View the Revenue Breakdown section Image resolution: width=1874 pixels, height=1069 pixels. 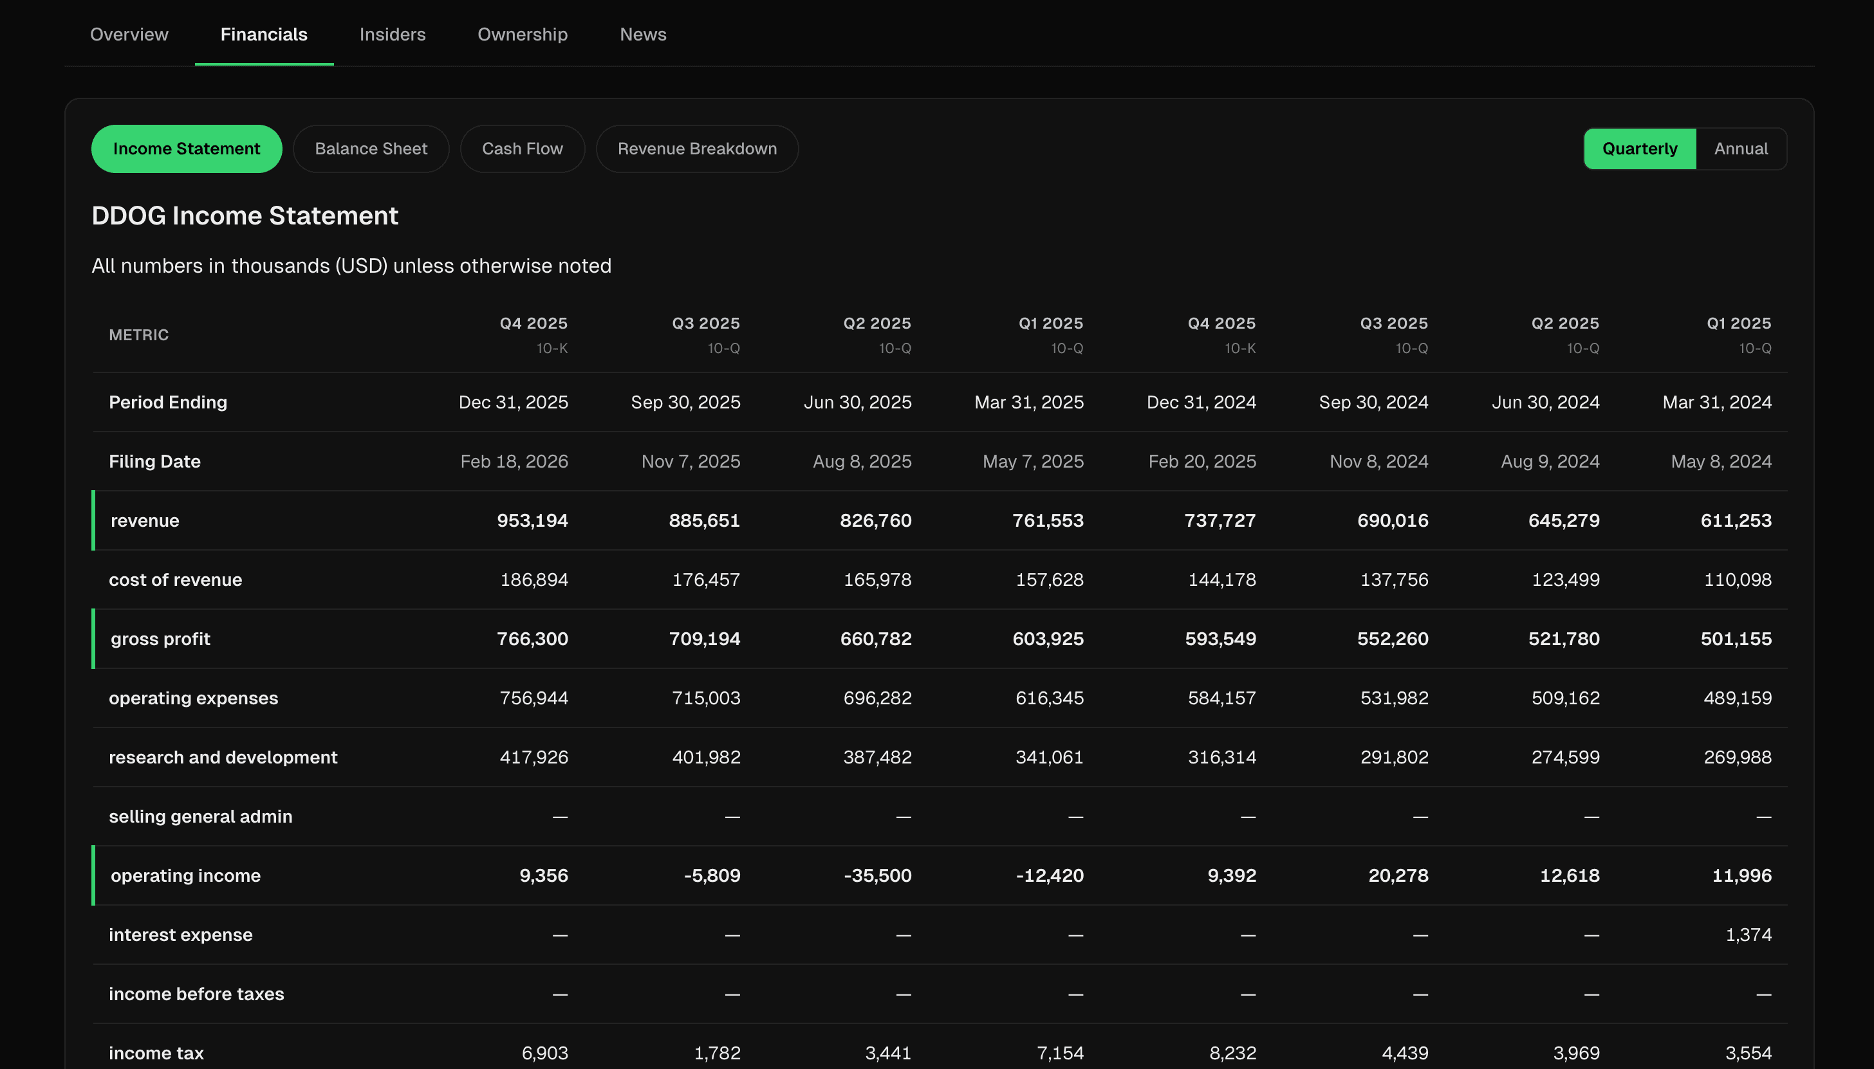point(697,149)
